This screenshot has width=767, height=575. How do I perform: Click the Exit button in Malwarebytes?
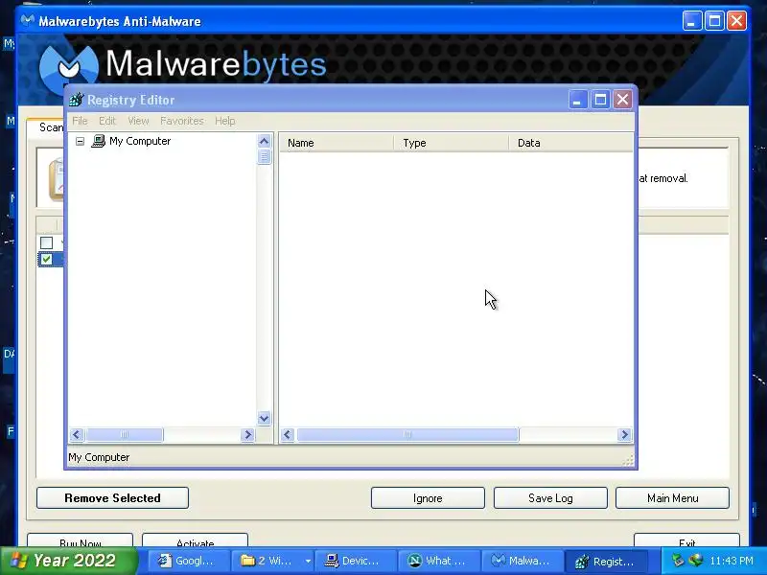(x=686, y=540)
